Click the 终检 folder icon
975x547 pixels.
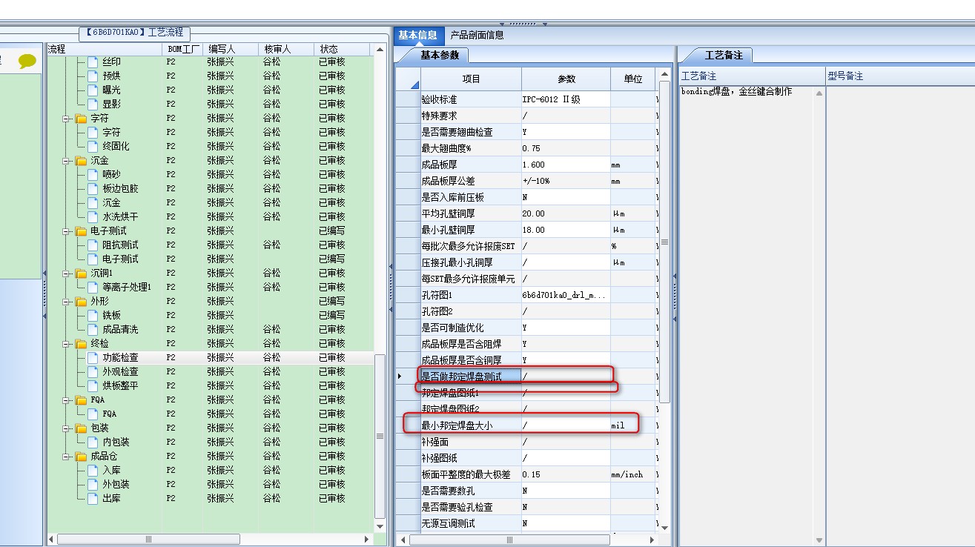(x=81, y=343)
